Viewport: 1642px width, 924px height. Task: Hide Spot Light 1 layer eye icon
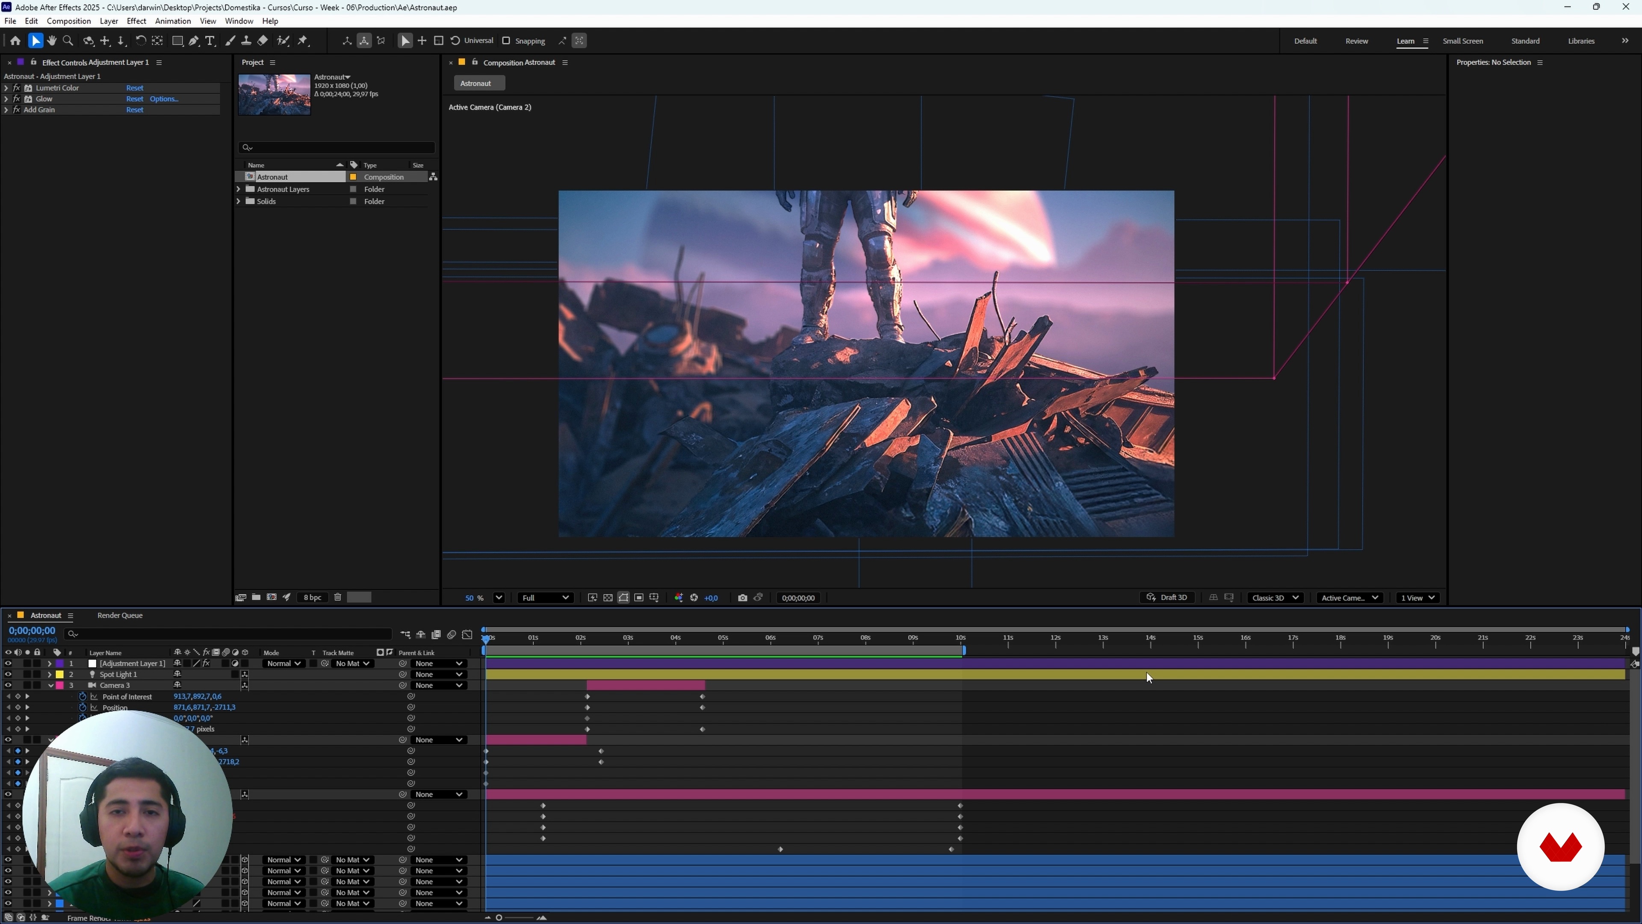(x=8, y=675)
